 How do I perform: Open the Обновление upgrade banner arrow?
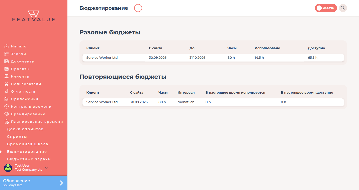(x=61, y=183)
